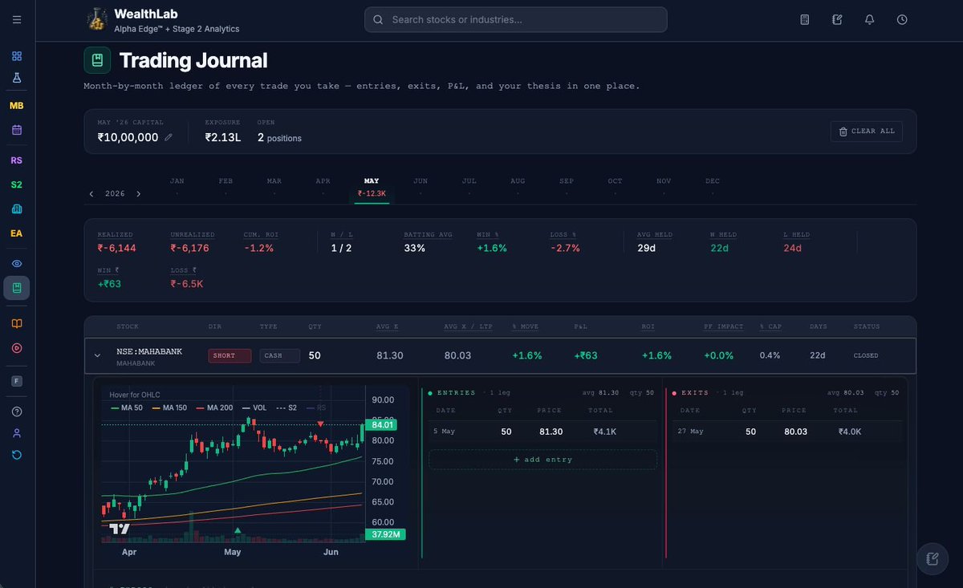Click the 27 May exit date cell
Image resolution: width=963 pixels, height=588 pixels.
[x=690, y=432]
